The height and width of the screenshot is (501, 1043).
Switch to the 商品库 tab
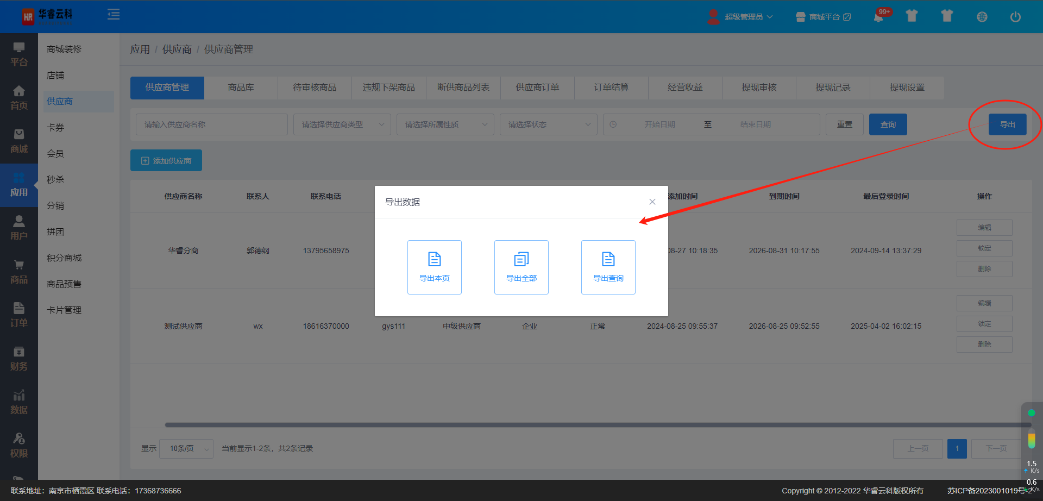coord(241,87)
